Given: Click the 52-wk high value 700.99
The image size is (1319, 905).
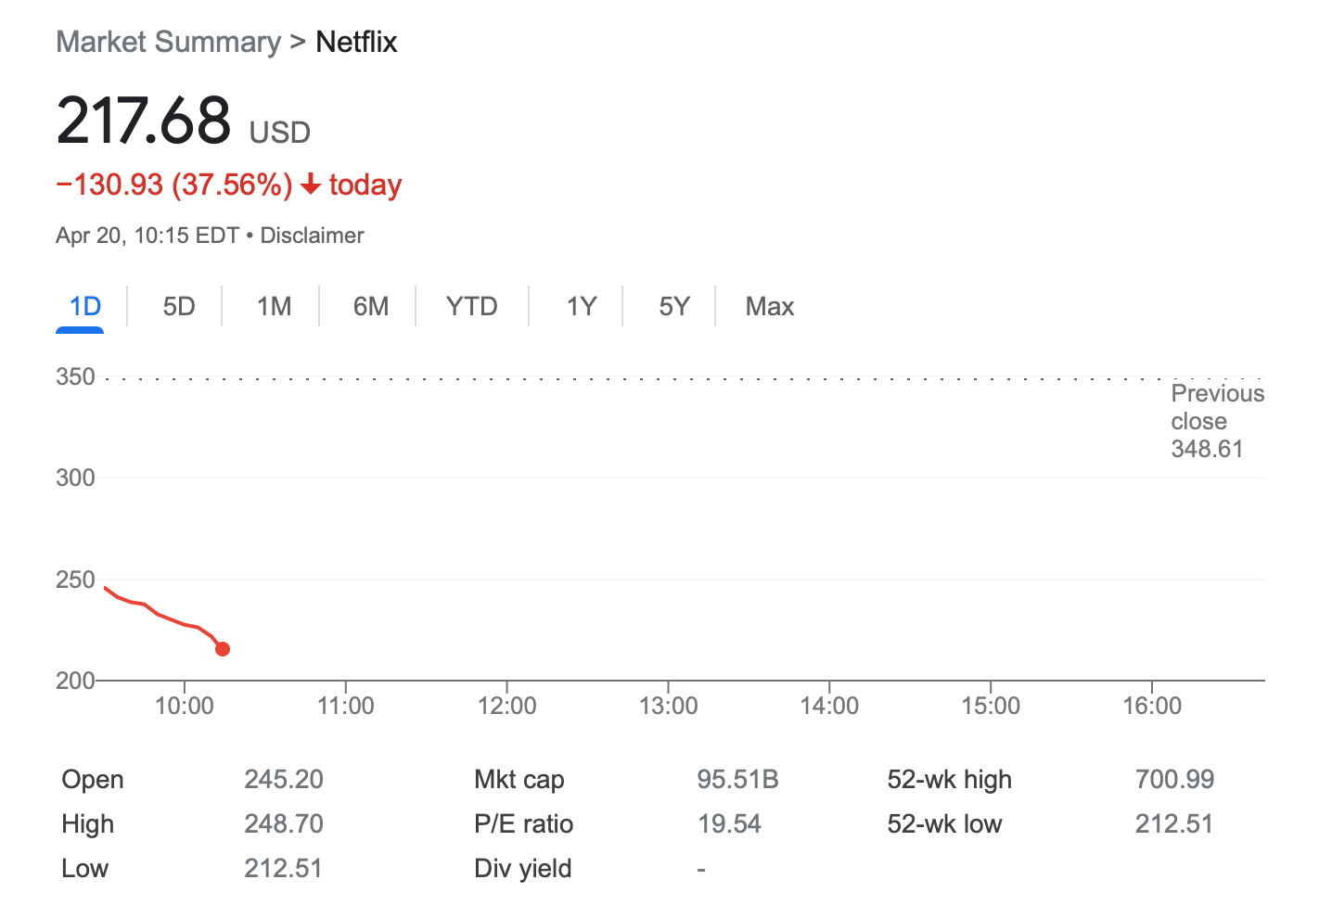Looking at the screenshot, I should point(1173,780).
